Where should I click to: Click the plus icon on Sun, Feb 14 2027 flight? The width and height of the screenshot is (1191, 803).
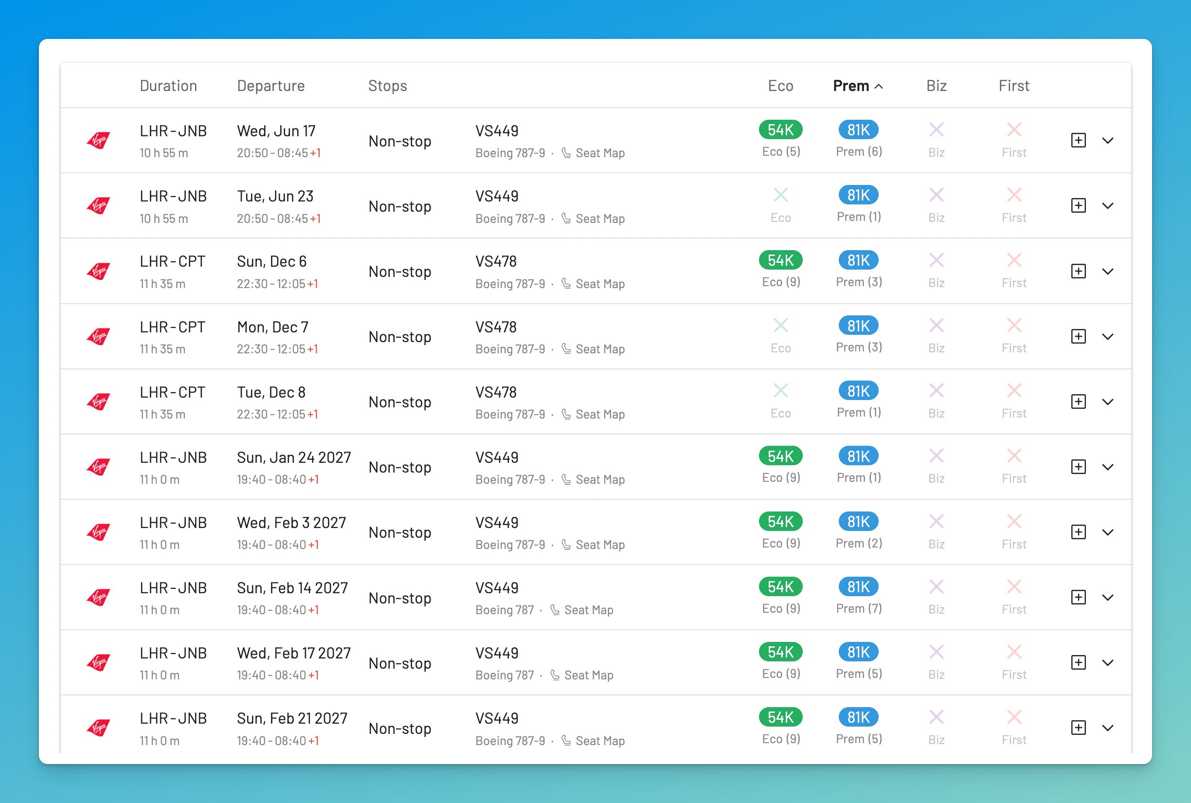tap(1078, 597)
